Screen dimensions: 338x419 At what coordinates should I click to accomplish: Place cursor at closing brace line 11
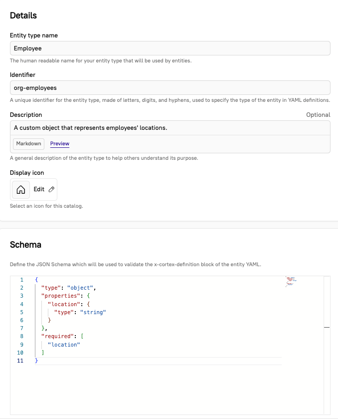(x=36, y=361)
